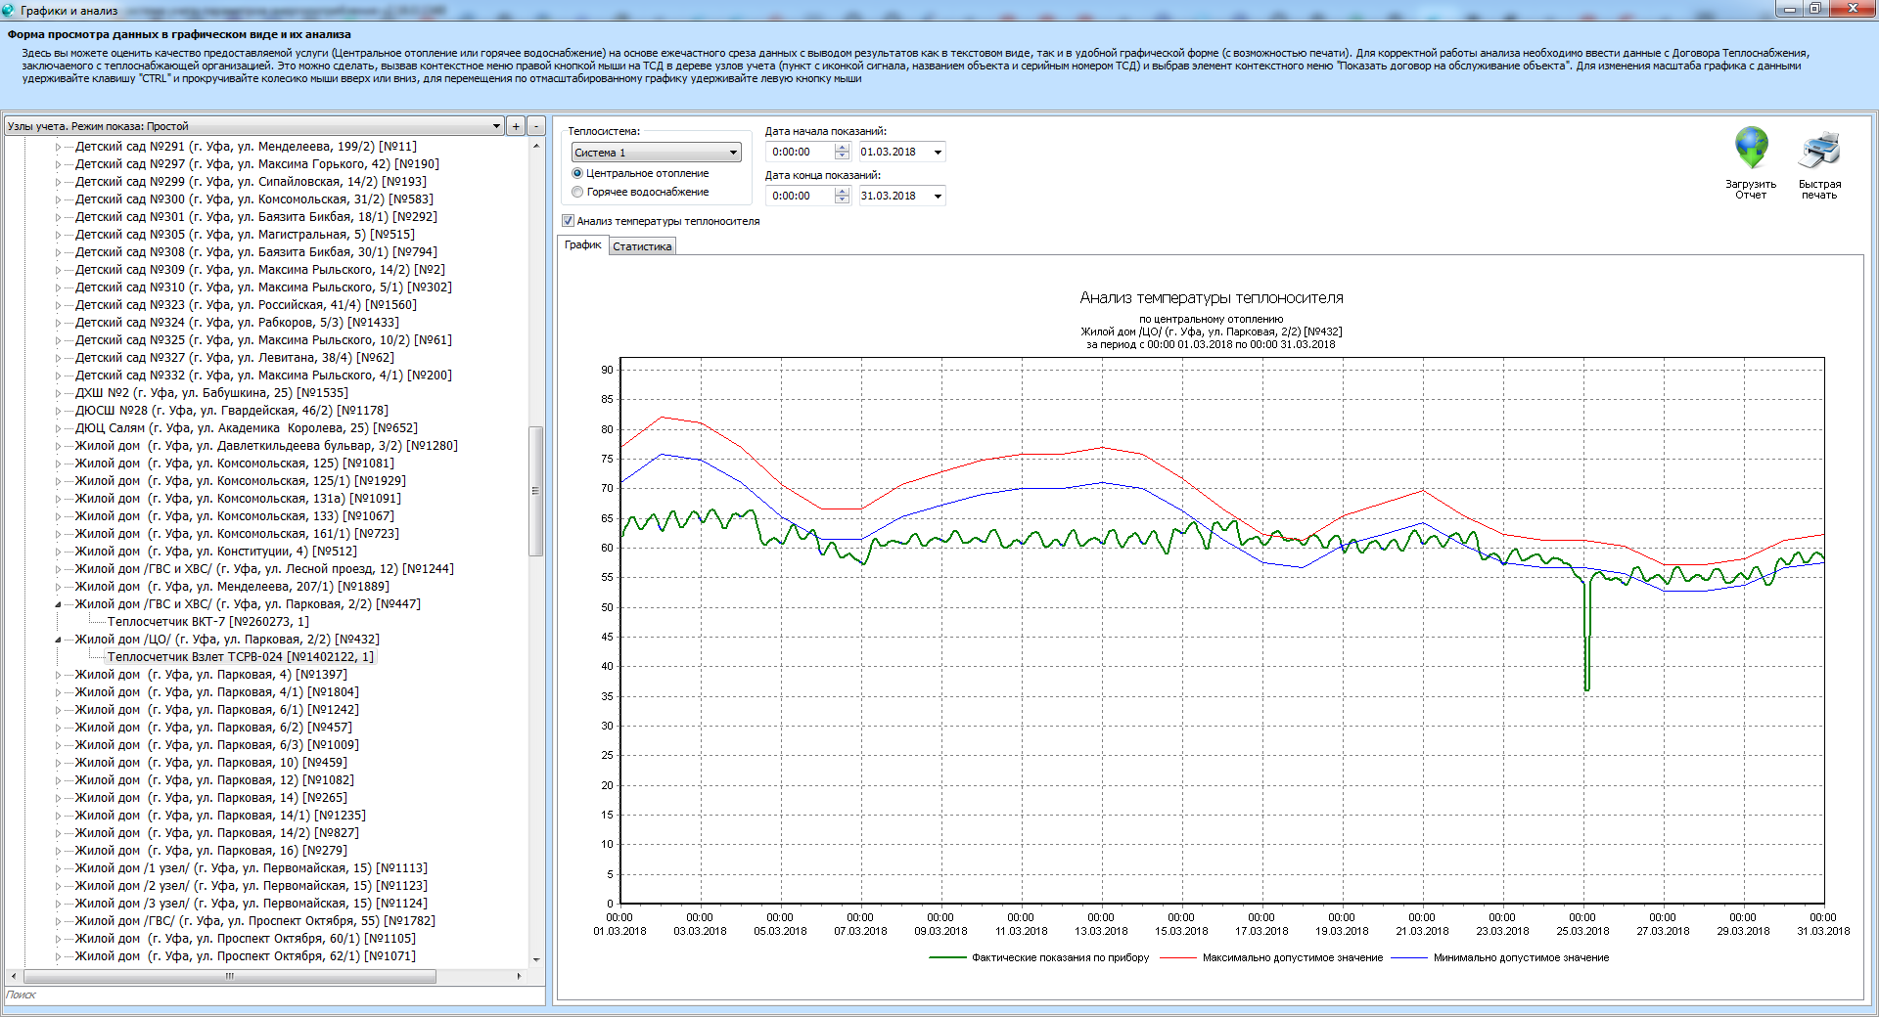Collapse 'Жилой дом /ГВС и ХВС/ Парковая, 2/2' node
Viewport: 1879px width, 1017px height.
point(58,604)
